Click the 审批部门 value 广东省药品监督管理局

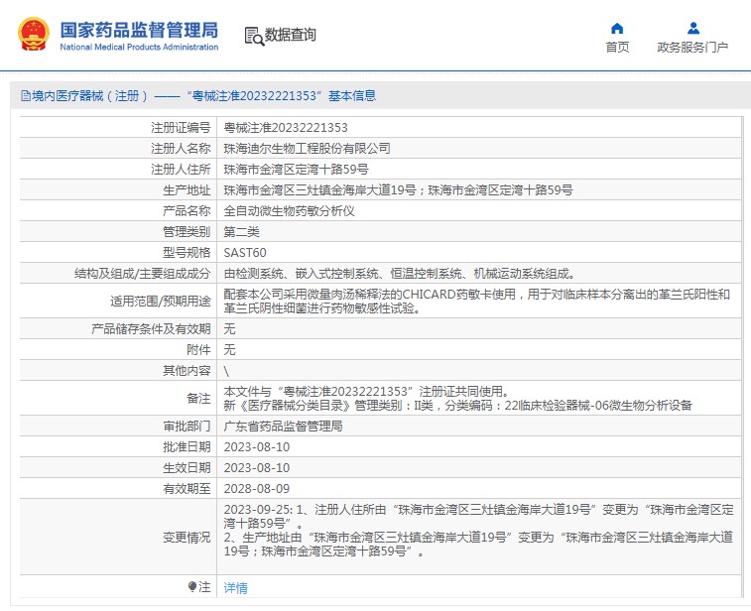point(283,427)
